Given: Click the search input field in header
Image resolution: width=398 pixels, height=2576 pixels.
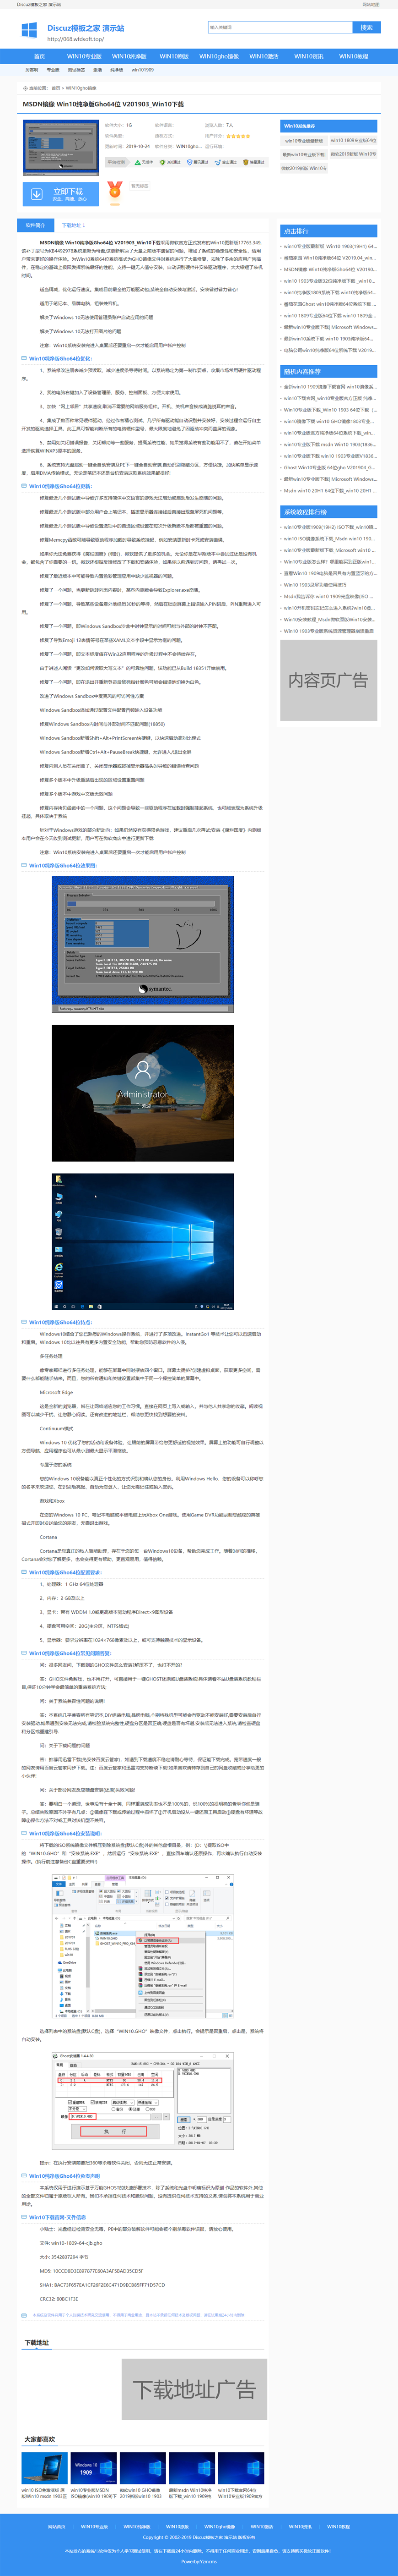Looking at the screenshot, I should [x=280, y=27].
